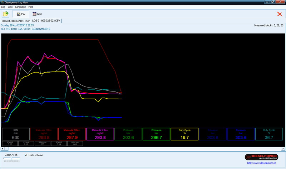
Task: Toggle the magenta Mass Air 293.8 box
Action: (x=100, y=134)
